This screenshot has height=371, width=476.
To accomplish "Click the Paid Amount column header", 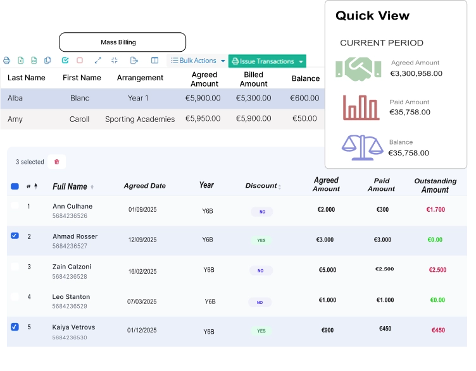I will point(381,185).
